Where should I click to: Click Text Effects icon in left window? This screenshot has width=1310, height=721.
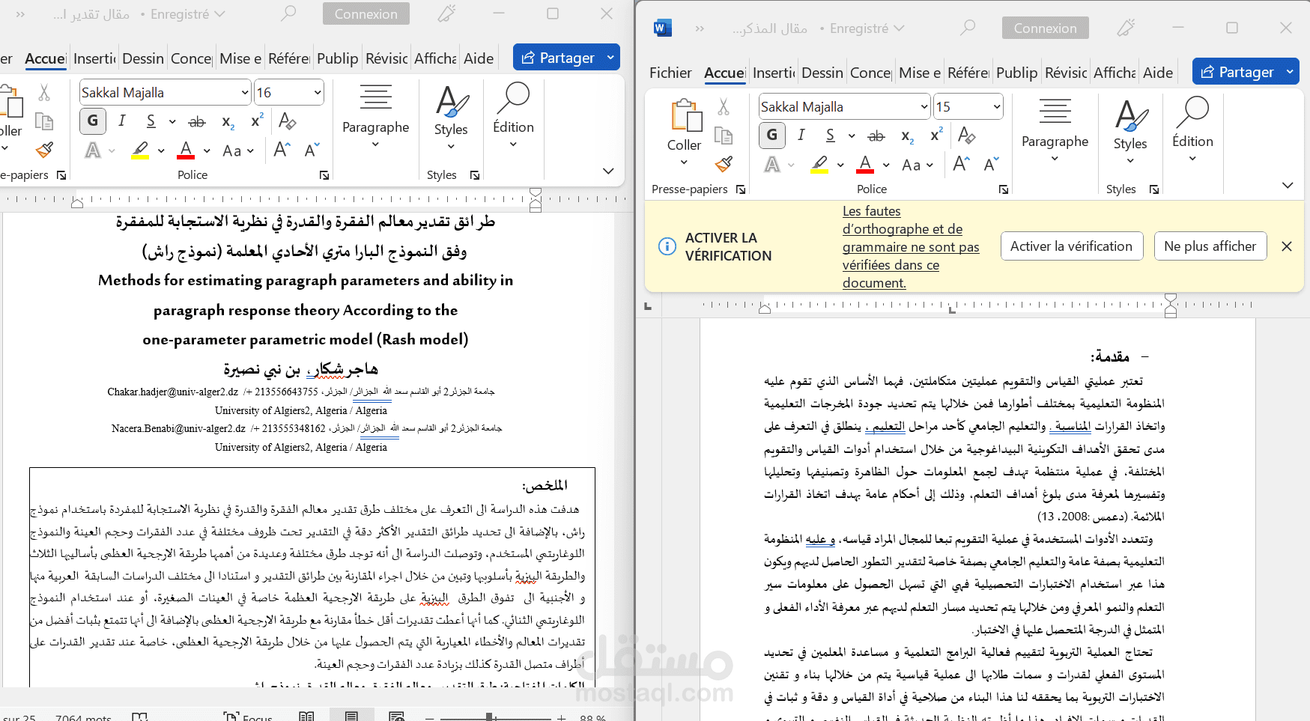(x=93, y=150)
